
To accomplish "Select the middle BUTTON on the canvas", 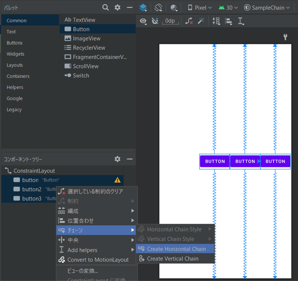I will 245,161.
